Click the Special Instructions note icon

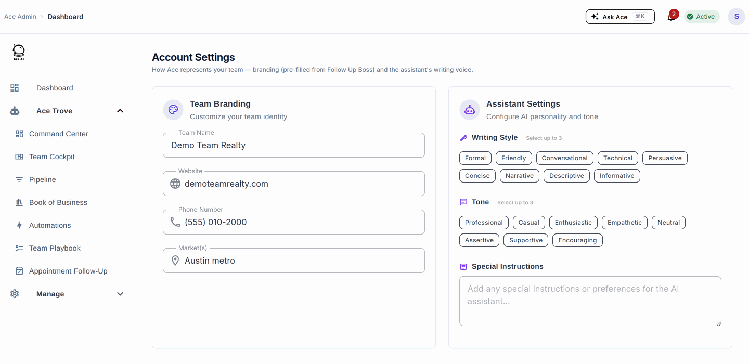pyautogui.click(x=463, y=267)
